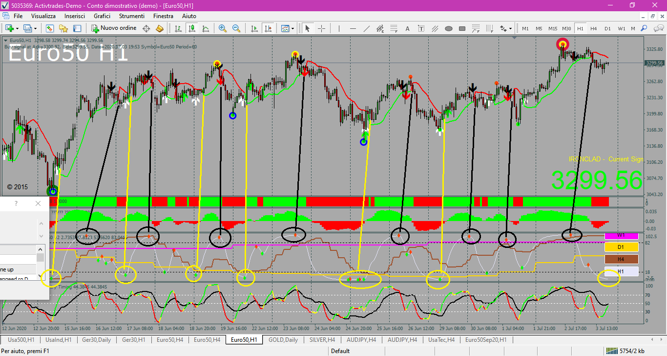Click the indicators list icon
Screen dimensions: 667x356
(x=285, y=28)
